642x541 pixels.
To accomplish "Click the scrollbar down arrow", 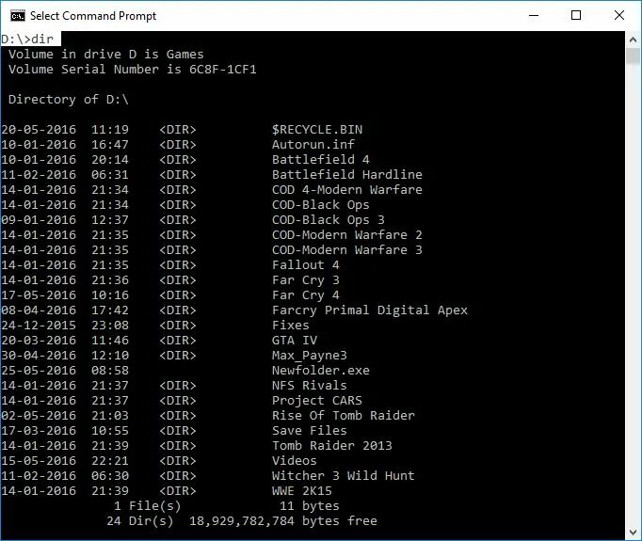I will point(633,532).
